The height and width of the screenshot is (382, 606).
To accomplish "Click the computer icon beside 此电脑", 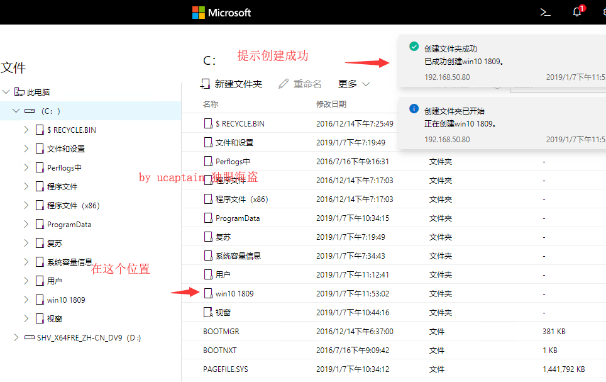I will coord(19,92).
